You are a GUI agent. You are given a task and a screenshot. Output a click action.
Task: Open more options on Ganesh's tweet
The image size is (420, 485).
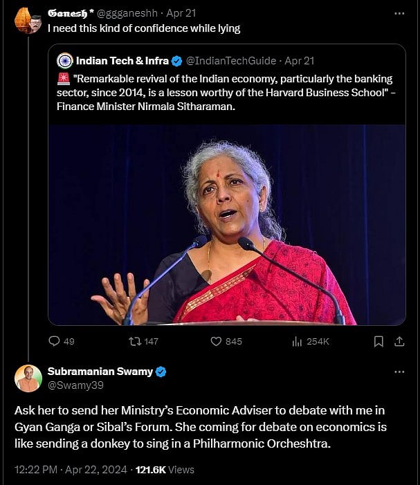point(399,13)
